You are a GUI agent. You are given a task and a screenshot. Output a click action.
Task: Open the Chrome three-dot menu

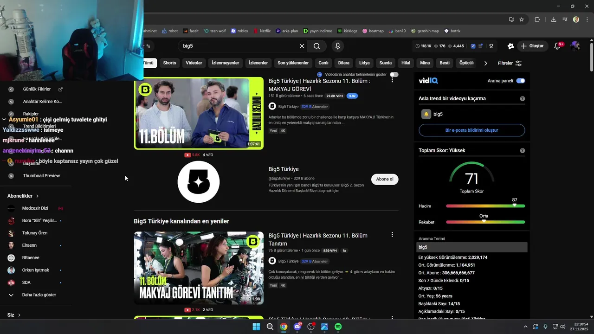[587, 19]
